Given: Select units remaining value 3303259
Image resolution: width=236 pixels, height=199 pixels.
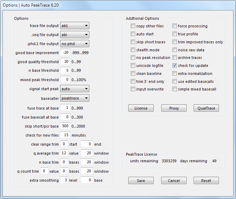Looking at the screenshot, I should tap(169, 161).
